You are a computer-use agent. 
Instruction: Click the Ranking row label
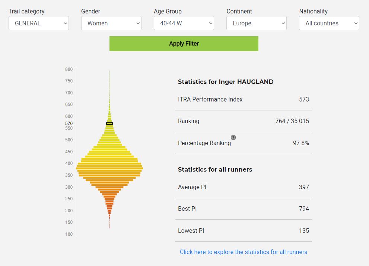click(x=188, y=121)
